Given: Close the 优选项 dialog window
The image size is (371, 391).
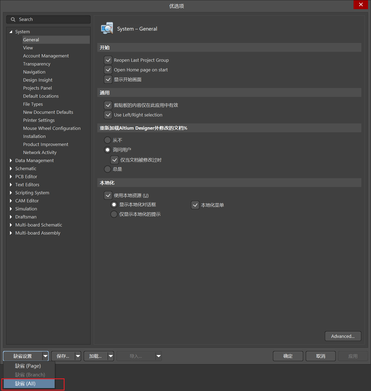Looking at the screenshot, I should point(361,5).
